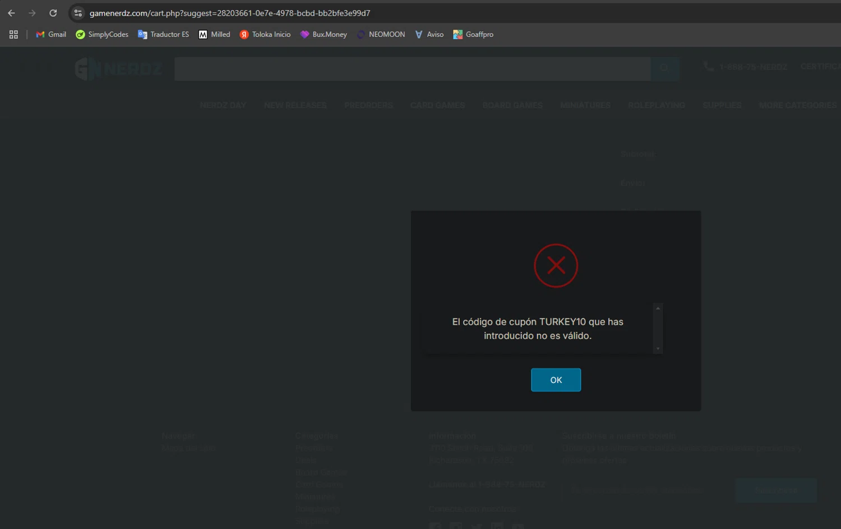The image size is (841, 529).
Task: Open the NEW RELEASES menu item
Action: (295, 105)
